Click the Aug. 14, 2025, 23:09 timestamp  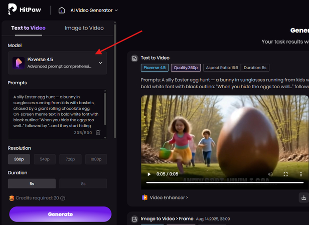[x=213, y=219]
